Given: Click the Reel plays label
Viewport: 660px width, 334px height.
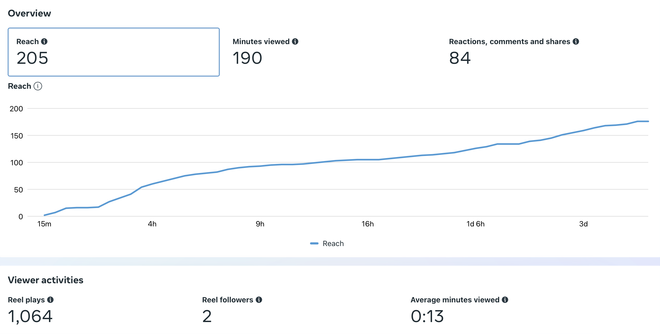Looking at the screenshot, I should pyautogui.click(x=26, y=300).
